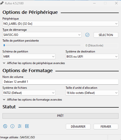Show the log window icon
The height and width of the screenshot is (140, 121).
27,126
